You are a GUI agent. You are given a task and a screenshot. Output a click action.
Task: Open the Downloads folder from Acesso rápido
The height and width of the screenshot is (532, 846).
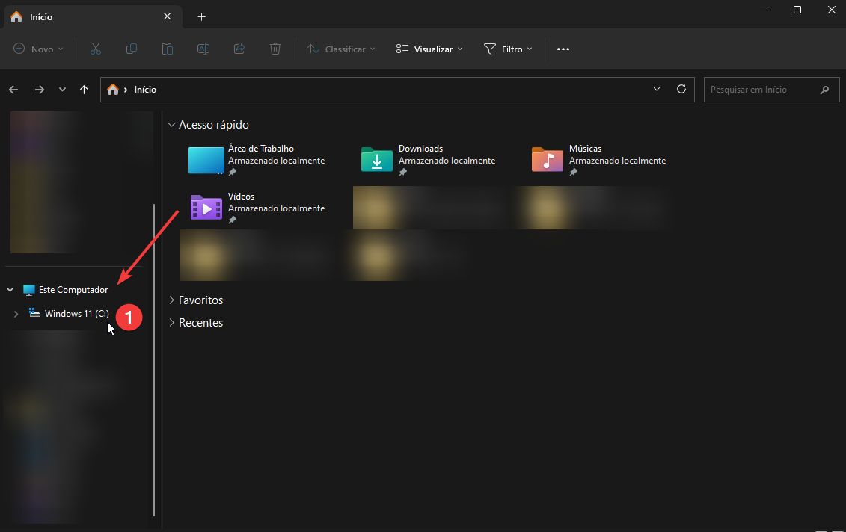pyautogui.click(x=420, y=148)
